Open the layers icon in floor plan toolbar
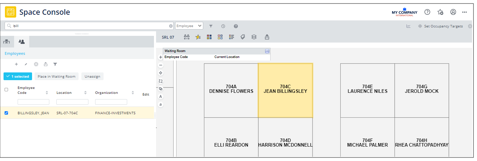 (x=254, y=37)
